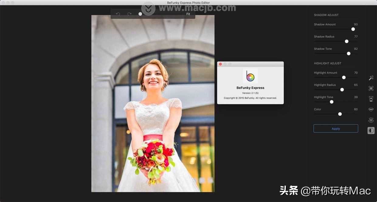This screenshot has height=202, width=377.
Task: Click the undo arrow
Action: click(118, 14)
